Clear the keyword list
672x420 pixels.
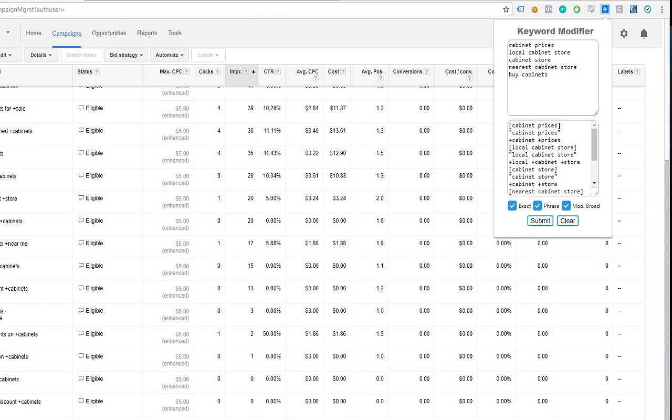pyautogui.click(x=568, y=220)
